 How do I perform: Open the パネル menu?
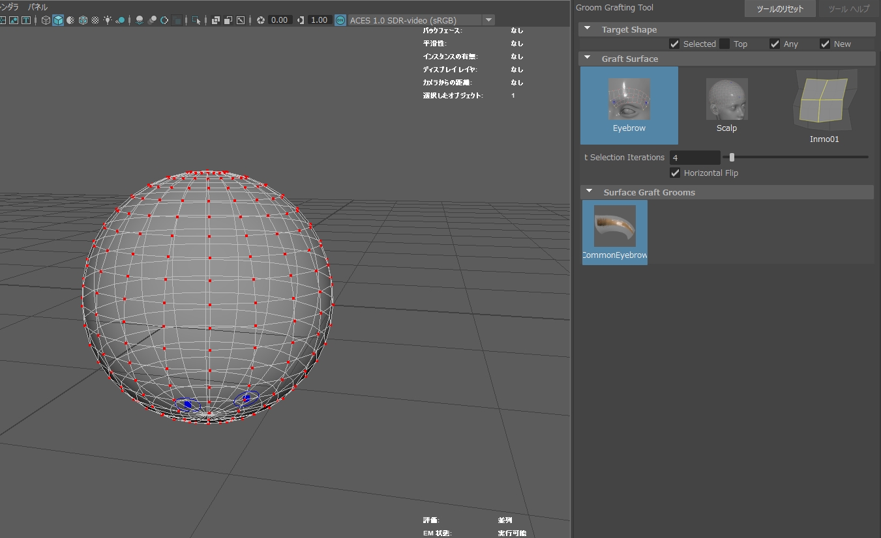point(37,7)
